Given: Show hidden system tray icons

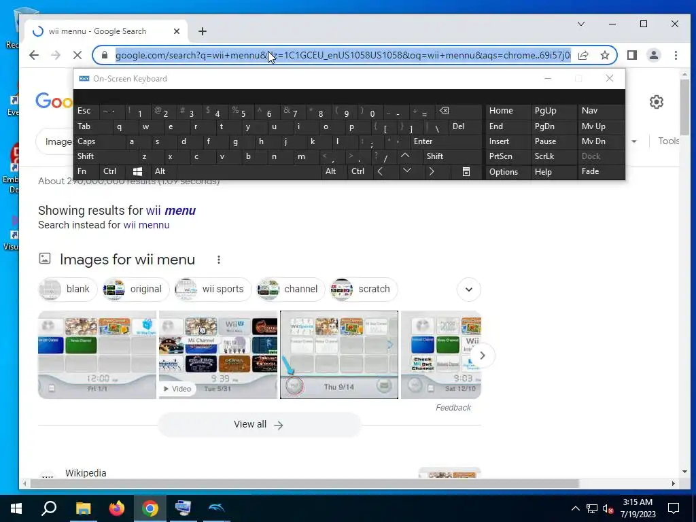Looking at the screenshot, I should tap(575, 508).
